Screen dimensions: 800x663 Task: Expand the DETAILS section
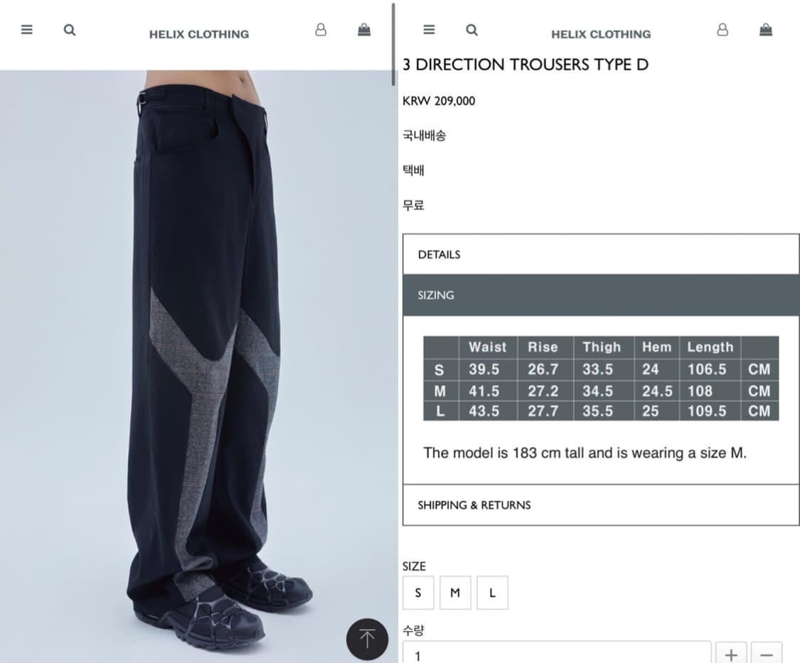click(600, 254)
